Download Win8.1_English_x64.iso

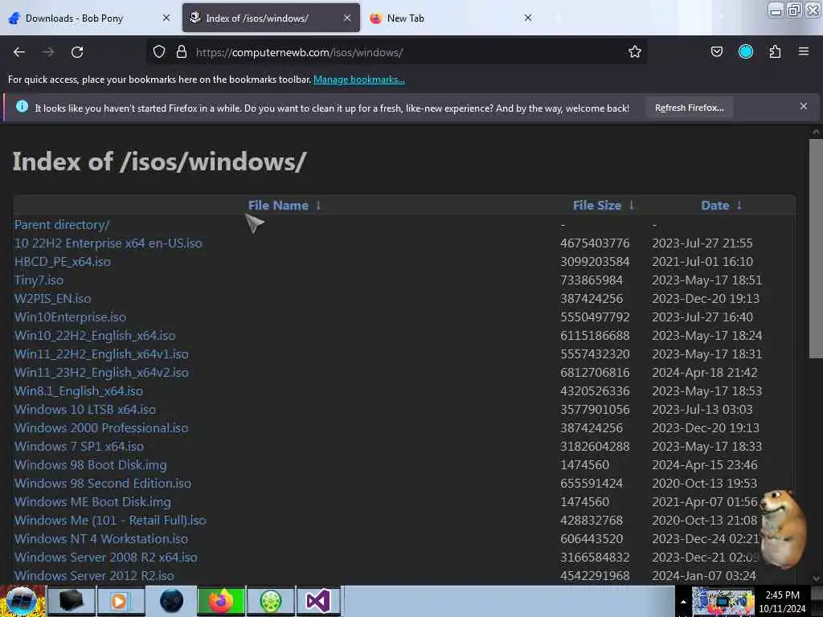(x=79, y=391)
